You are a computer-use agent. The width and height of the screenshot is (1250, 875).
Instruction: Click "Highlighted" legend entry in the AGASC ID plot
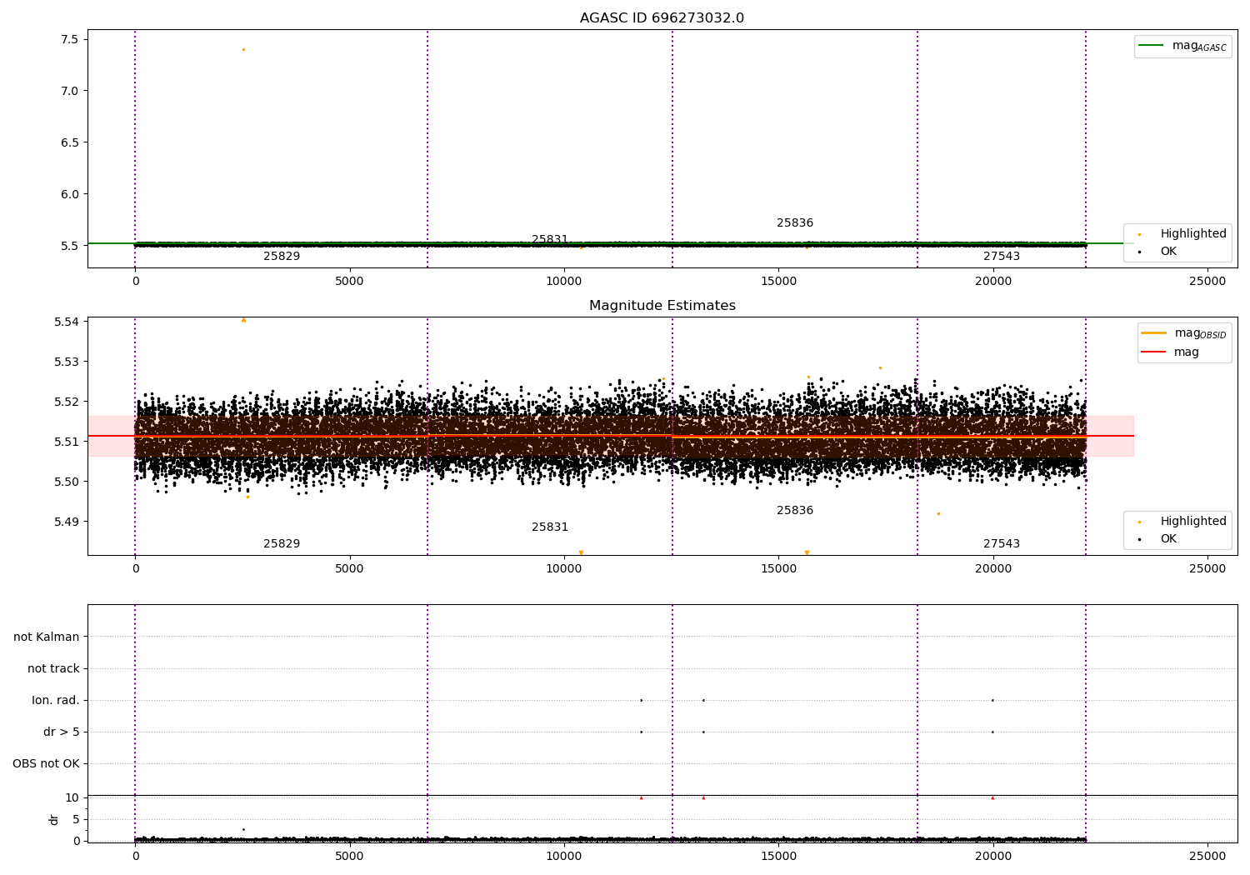1182,233
